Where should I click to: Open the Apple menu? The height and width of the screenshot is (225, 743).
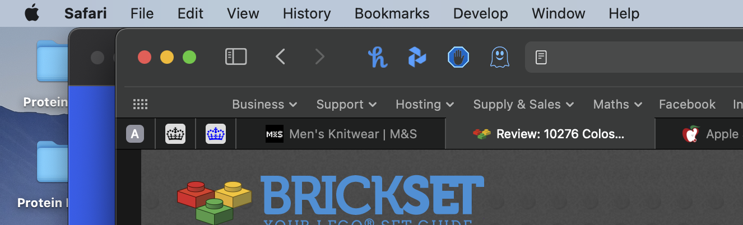tap(32, 12)
